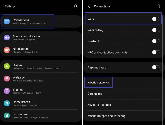Enable the Wi-Fi Calling toggle
This screenshot has width=165, height=125.
click(156, 30)
